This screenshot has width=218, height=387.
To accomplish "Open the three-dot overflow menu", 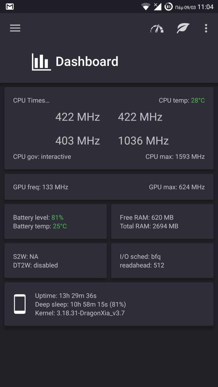I will (206, 28).
